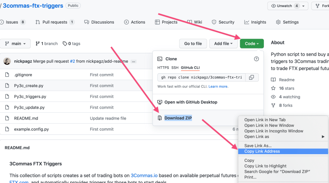Viewport: 329px width, 183px height.
Task: Click the Unwatch eye icon
Action: point(274,6)
